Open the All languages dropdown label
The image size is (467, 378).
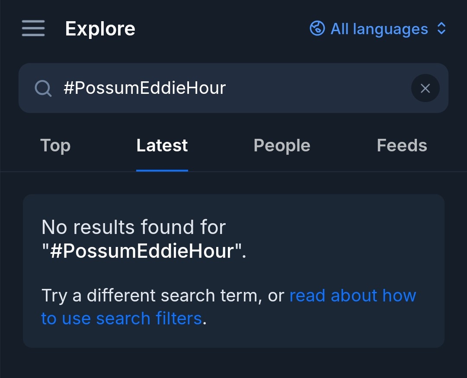click(379, 29)
